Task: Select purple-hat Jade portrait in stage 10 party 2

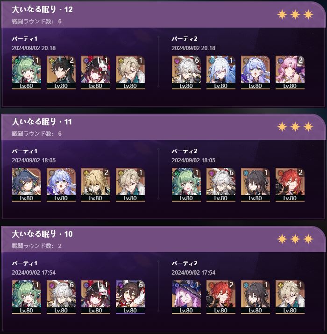Action: (186, 297)
